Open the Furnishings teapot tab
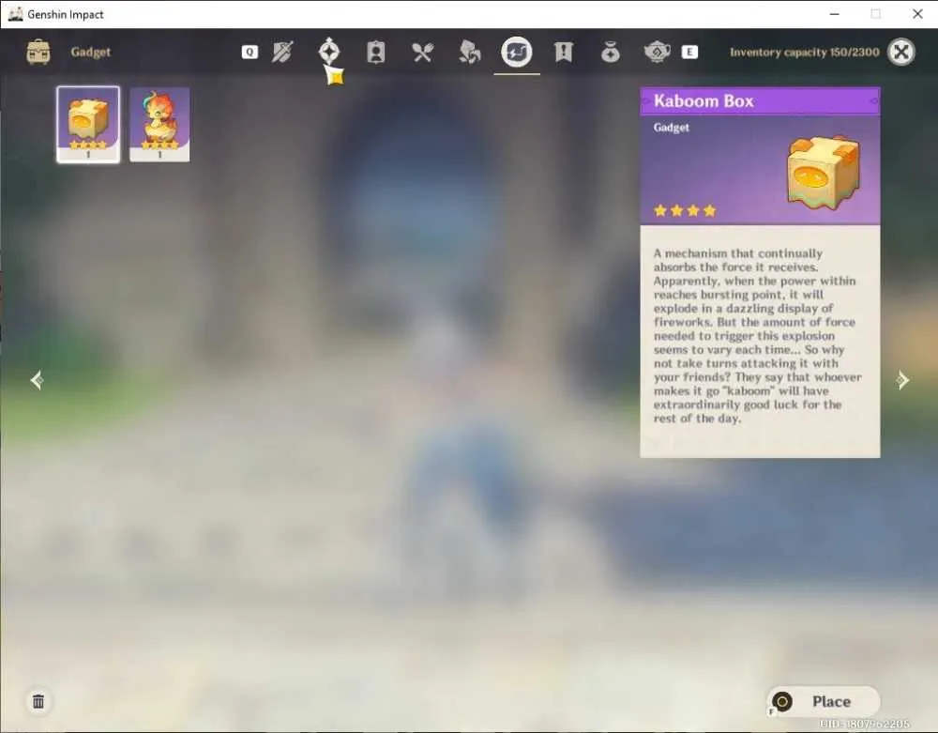938x733 pixels. [657, 52]
